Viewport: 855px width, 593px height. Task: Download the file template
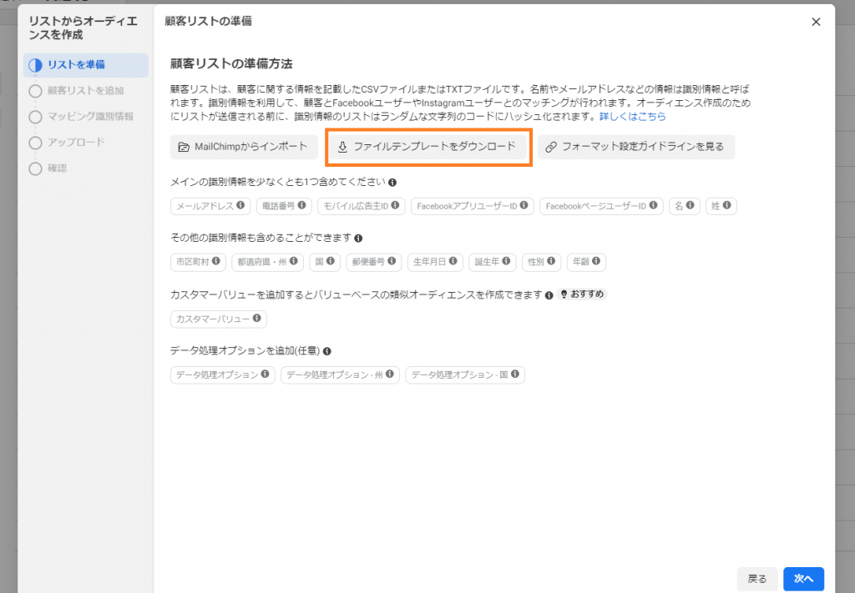pyautogui.click(x=428, y=148)
